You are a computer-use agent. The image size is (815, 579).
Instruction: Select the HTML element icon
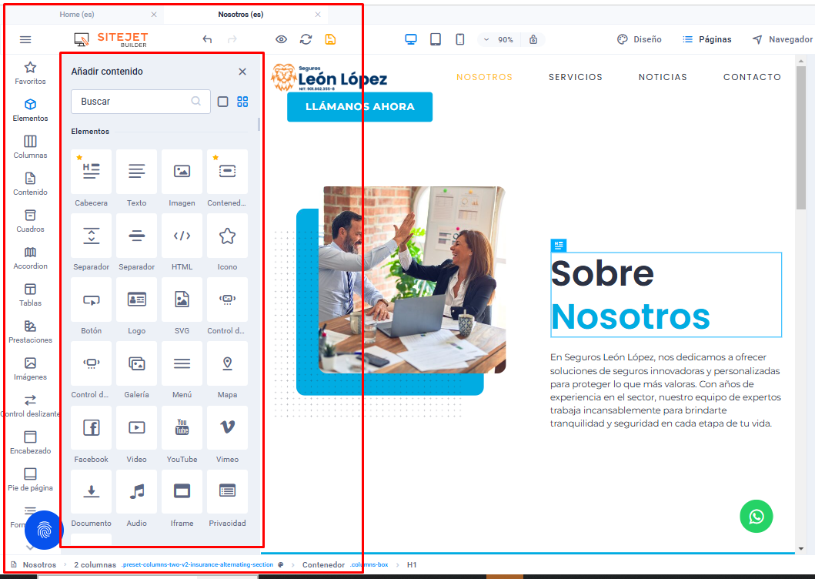(x=182, y=236)
